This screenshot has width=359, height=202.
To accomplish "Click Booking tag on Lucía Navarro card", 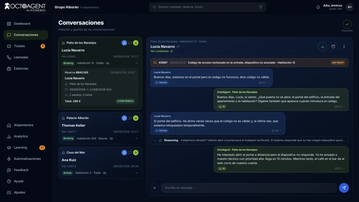I will (68, 63).
